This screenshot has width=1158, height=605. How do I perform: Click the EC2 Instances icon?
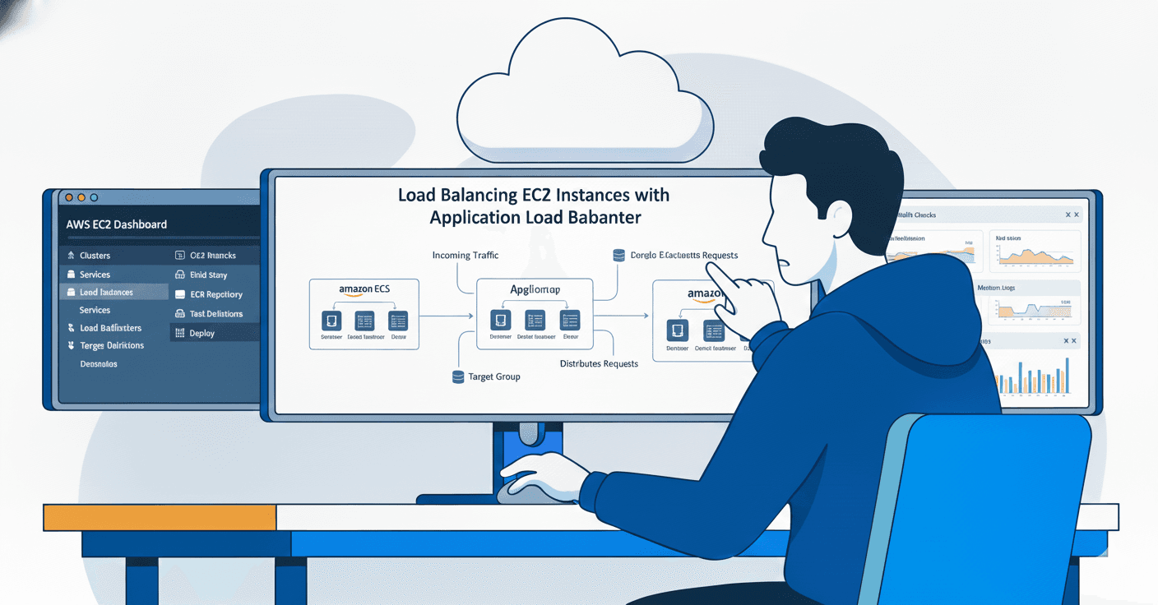[179, 256]
